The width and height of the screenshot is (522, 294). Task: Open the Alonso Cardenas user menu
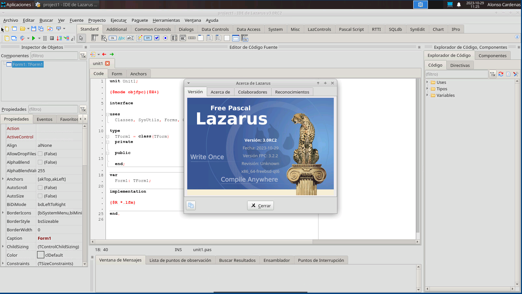[x=504, y=5]
